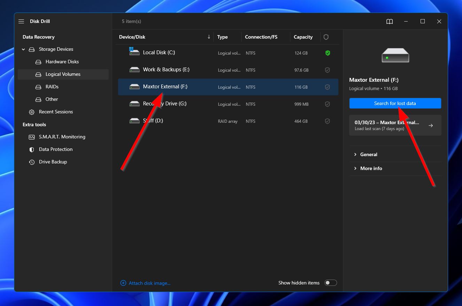Image resolution: width=462 pixels, height=306 pixels.
Task: Open Recent Sessions
Action: pos(63,112)
